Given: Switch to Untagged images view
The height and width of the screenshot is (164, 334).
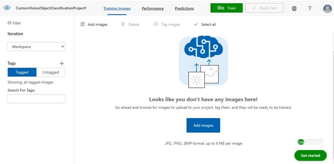Looking at the screenshot, I should click(51, 72).
